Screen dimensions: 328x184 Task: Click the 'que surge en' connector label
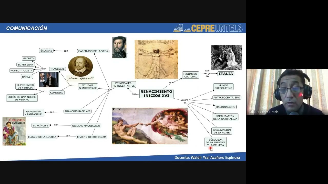pyautogui.click(x=207, y=73)
